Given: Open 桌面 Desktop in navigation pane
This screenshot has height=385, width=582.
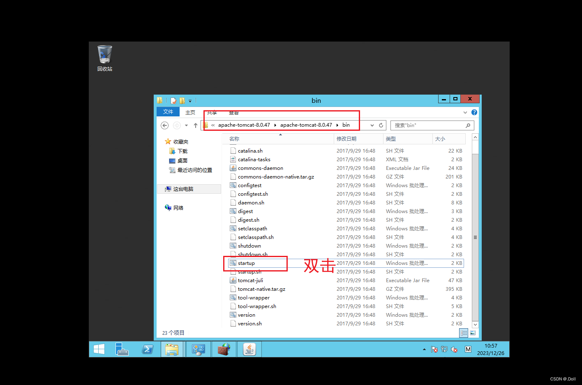Looking at the screenshot, I should click(178, 160).
